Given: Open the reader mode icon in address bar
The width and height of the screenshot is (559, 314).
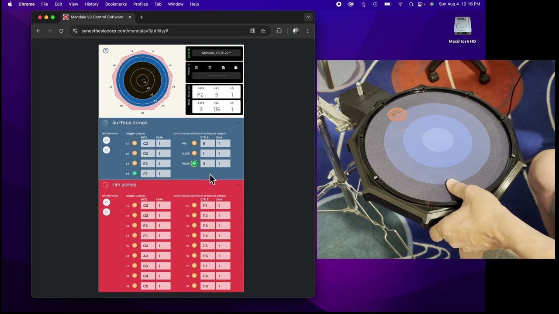Looking at the screenshot, I should (252, 31).
